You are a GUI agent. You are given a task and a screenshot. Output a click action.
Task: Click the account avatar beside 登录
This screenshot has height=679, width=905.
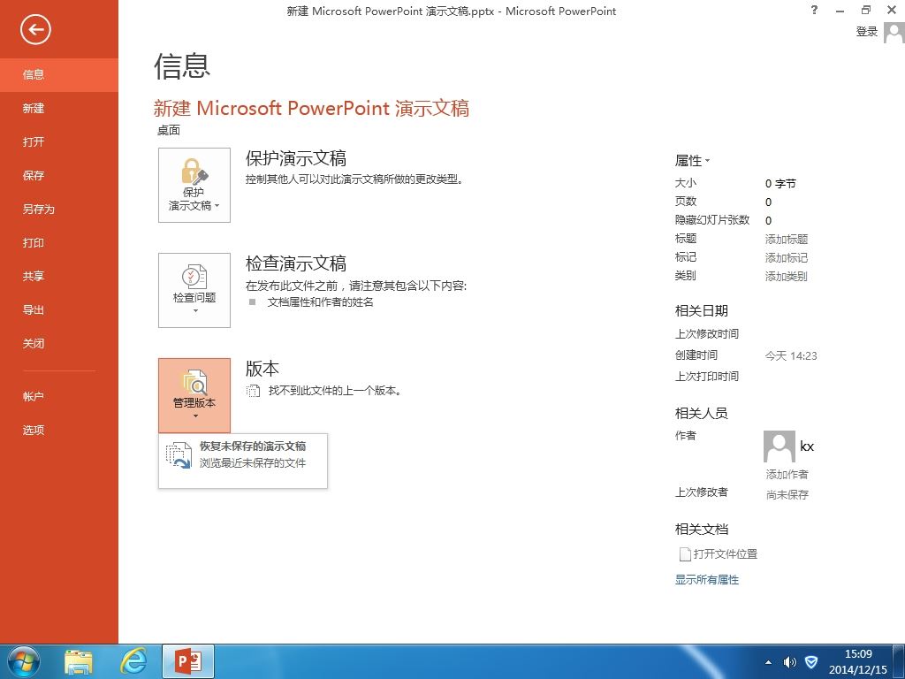point(894,32)
